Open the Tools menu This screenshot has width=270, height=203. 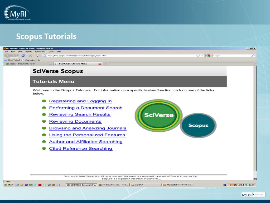pos(51,52)
